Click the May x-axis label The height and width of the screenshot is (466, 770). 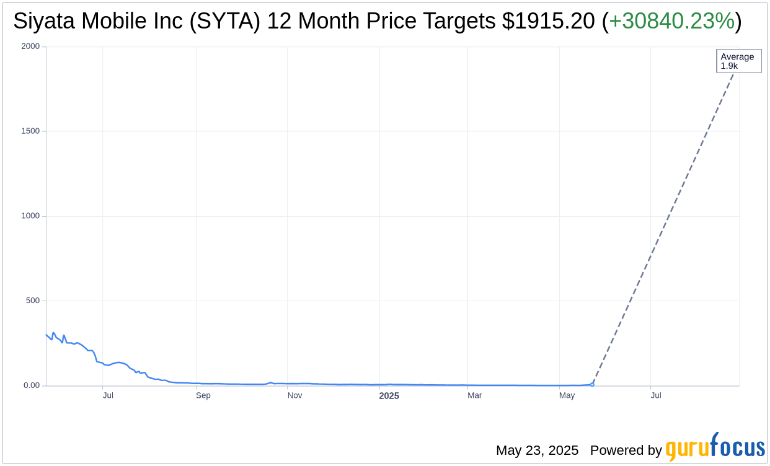coord(567,395)
